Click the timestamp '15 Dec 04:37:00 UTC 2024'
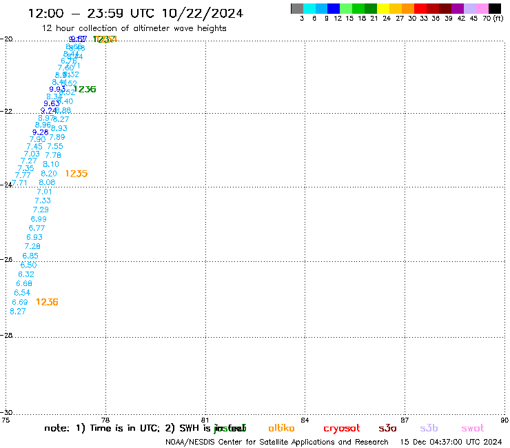510x448 pixels. click(451, 442)
